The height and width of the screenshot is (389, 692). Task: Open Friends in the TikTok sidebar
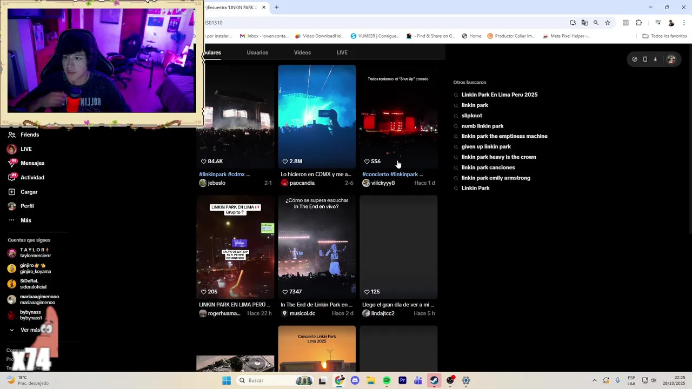(x=23, y=135)
